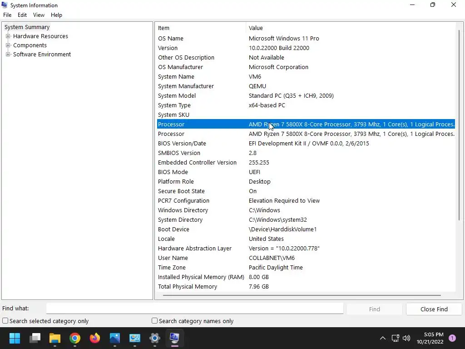Show hidden system tray icons
This screenshot has height=349, width=465.
pos(383,338)
